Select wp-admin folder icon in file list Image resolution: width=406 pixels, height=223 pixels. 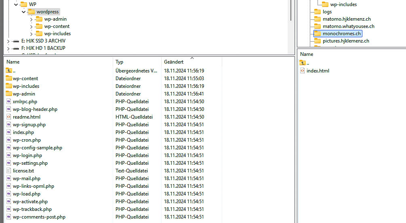click(9, 93)
